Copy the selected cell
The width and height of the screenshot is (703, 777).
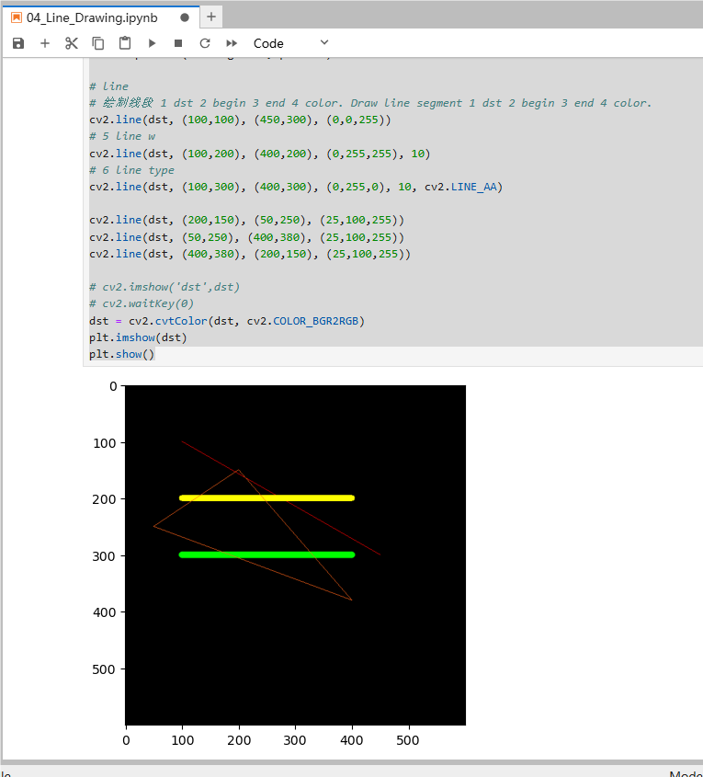click(98, 43)
